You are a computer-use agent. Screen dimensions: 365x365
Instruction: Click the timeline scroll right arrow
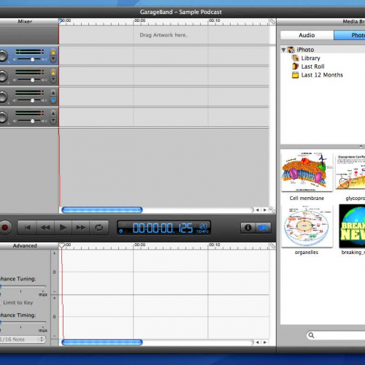[265, 210]
